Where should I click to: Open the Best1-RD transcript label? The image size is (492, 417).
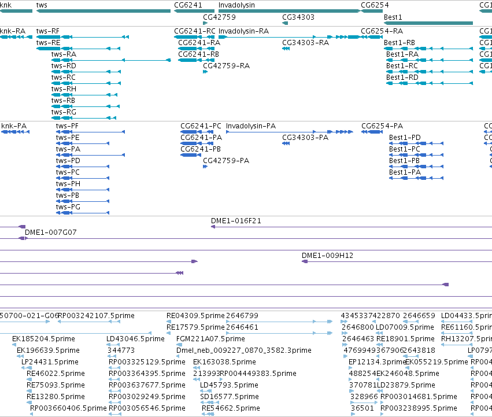click(x=402, y=78)
